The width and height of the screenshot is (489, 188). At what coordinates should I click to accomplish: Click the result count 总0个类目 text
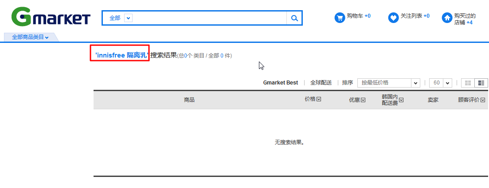(191, 56)
